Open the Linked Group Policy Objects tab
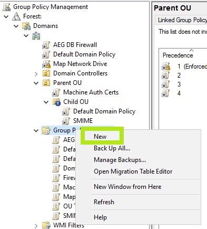 [x=182, y=20]
